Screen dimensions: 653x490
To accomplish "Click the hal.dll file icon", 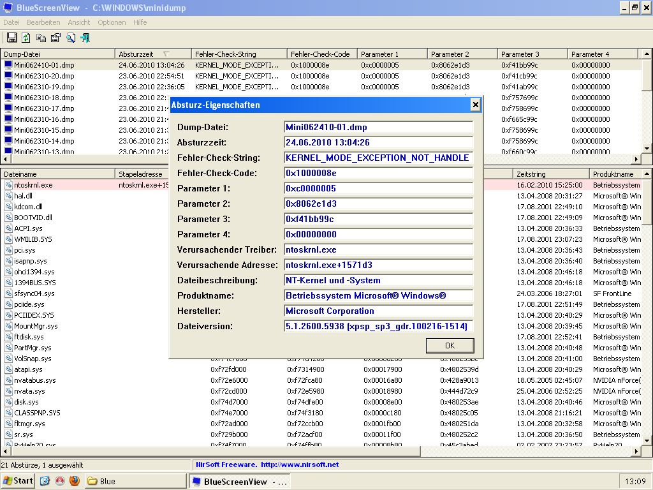I will pos(8,196).
